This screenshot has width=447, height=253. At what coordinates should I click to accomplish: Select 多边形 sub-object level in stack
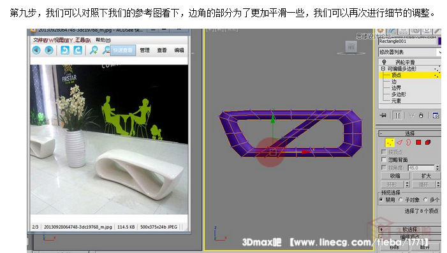tap(399, 94)
